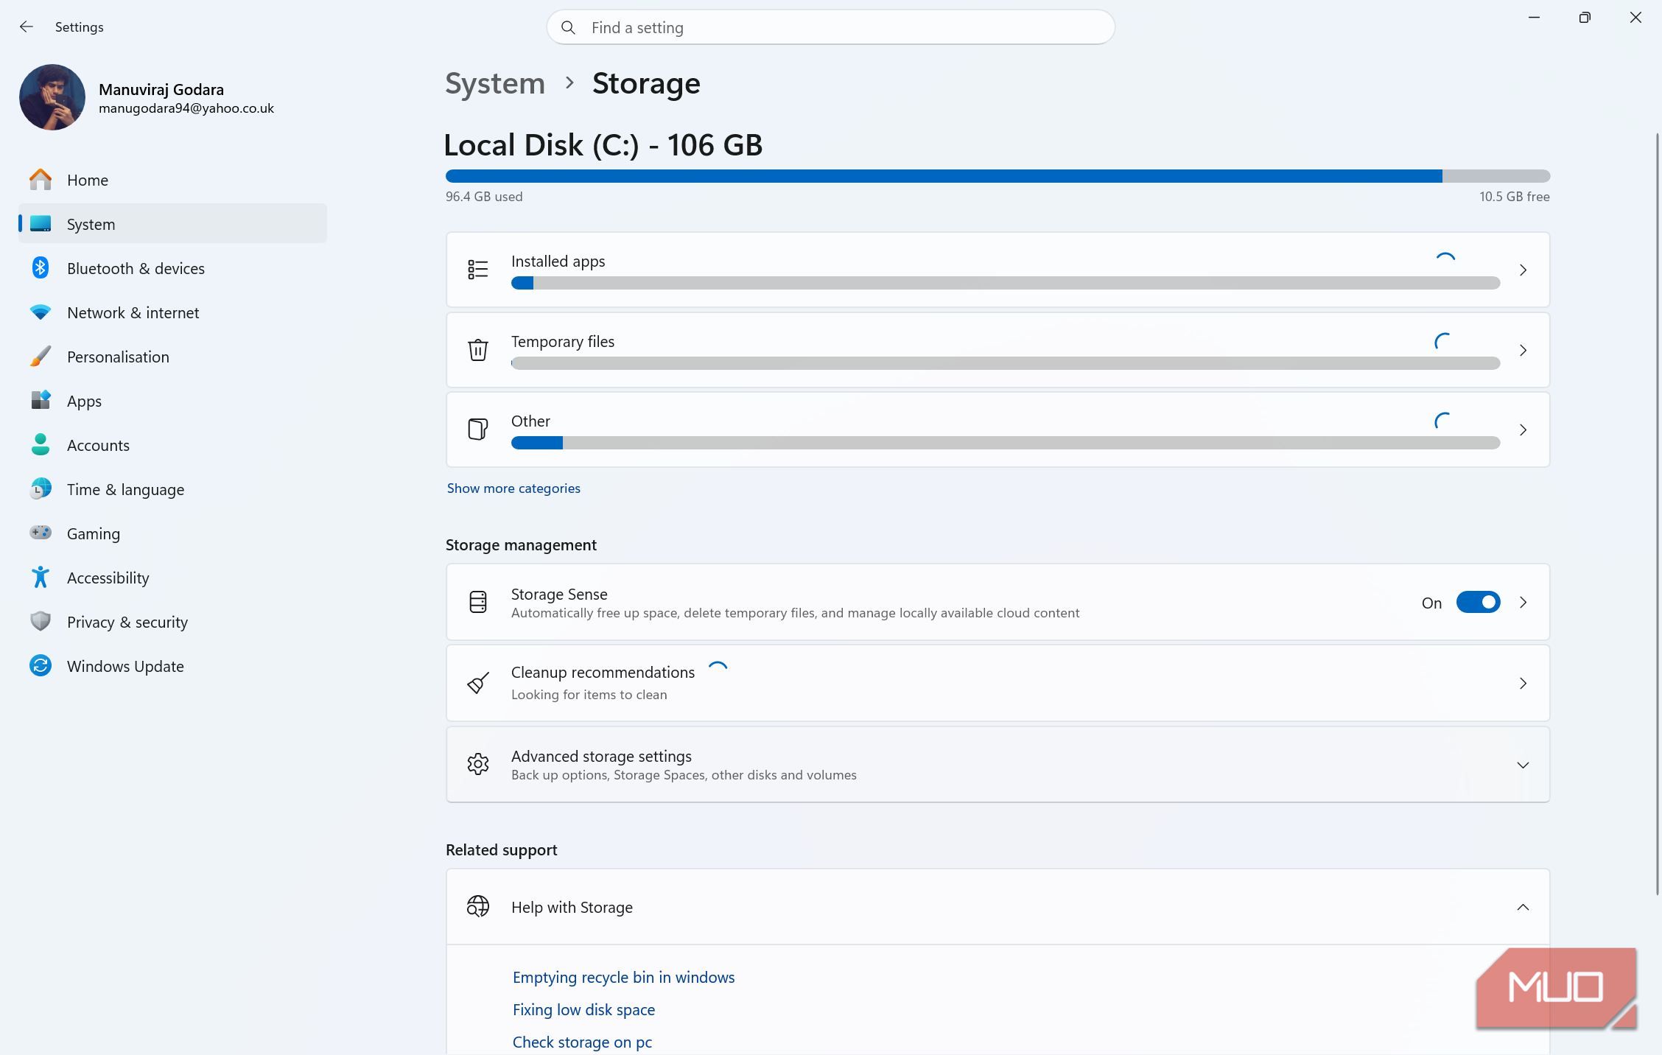
Task: Click Show more categories link
Action: [x=513, y=488]
